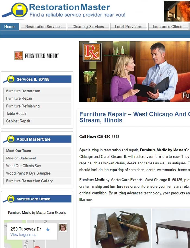
Task: Open the Restoration Services menu tab
Action: pyautogui.click(x=43, y=27)
